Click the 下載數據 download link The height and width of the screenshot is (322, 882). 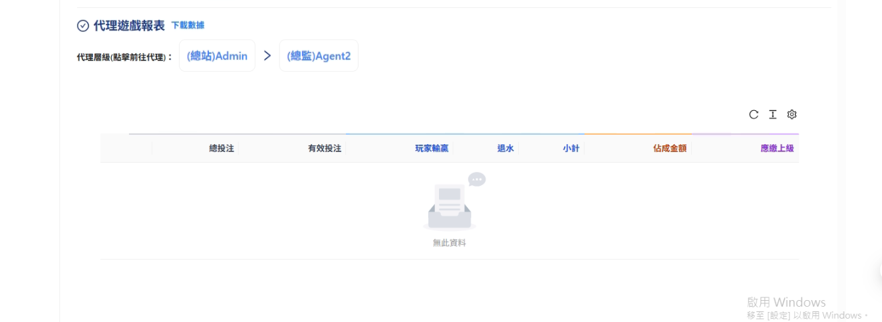click(x=188, y=25)
